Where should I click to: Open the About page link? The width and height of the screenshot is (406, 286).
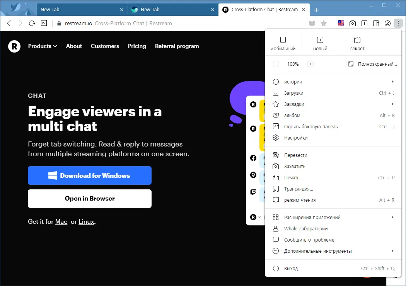click(74, 46)
